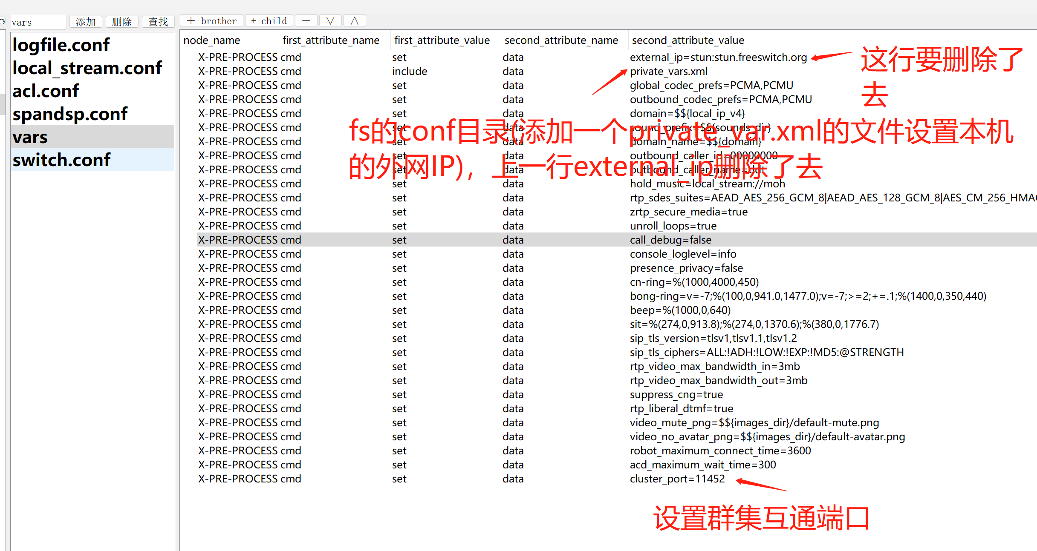Screen dimensions: 1037x551
Task: Select rtp_liberal_dtmf=true value
Action: [682, 408]
